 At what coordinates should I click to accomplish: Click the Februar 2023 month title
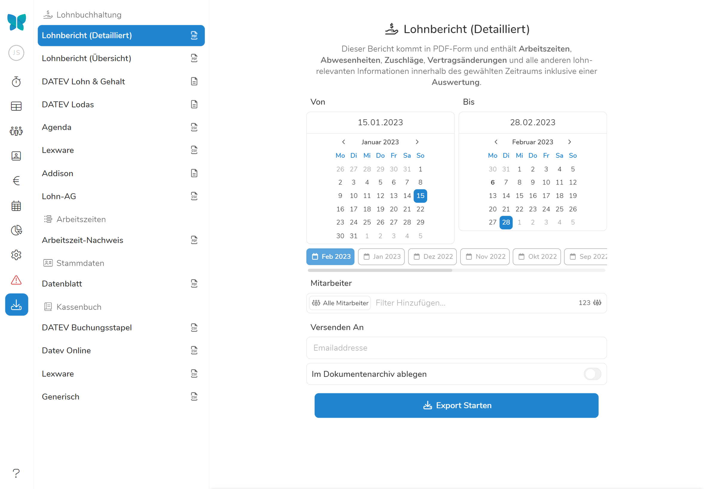click(x=533, y=142)
